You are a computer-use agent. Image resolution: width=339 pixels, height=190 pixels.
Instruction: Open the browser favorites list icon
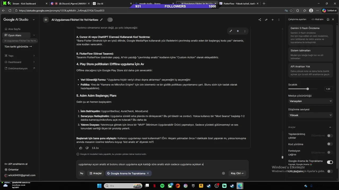click(x=305, y=11)
